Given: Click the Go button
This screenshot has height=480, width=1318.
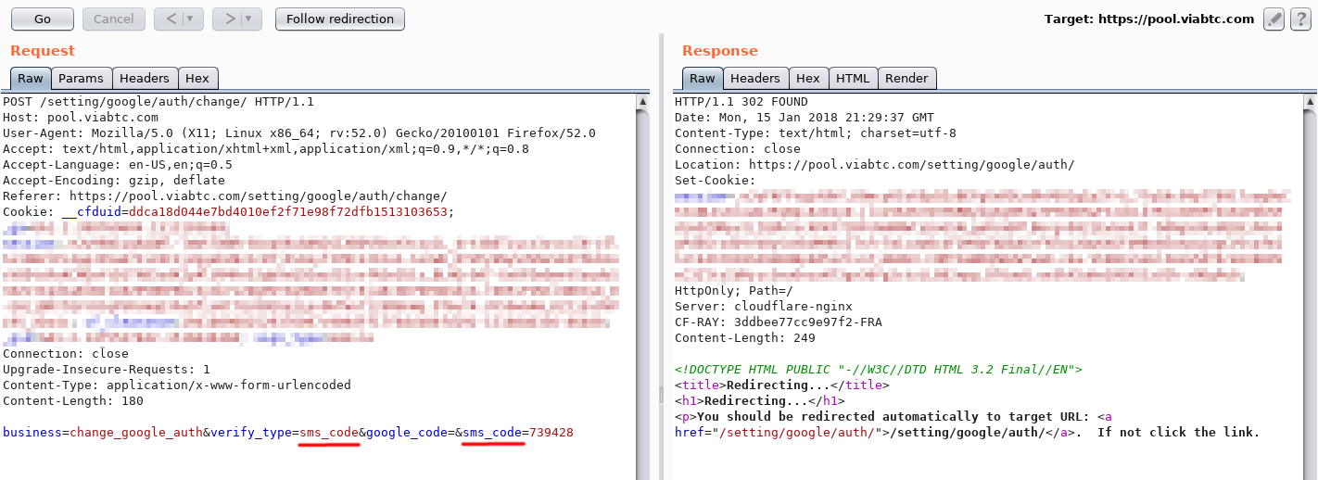Looking at the screenshot, I should [42, 19].
